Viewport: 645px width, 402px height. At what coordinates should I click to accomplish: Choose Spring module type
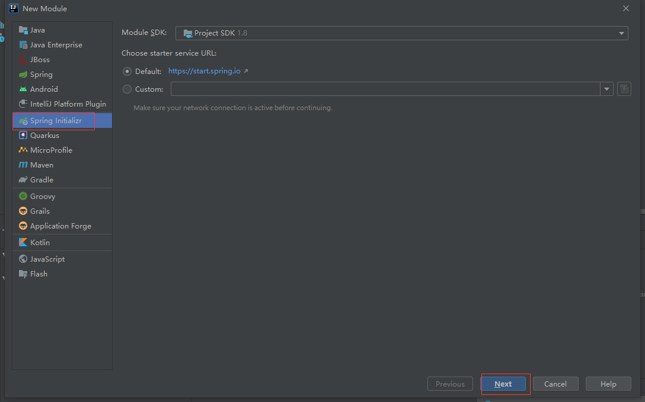click(62, 75)
